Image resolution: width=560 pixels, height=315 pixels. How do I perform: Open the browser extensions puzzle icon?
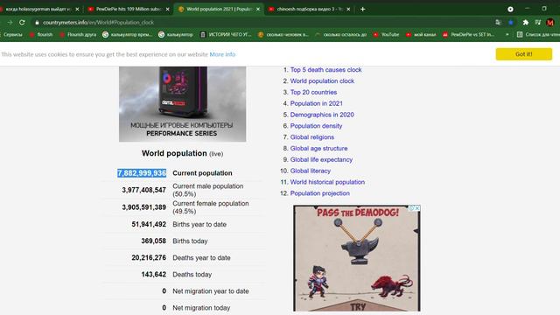(525, 22)
